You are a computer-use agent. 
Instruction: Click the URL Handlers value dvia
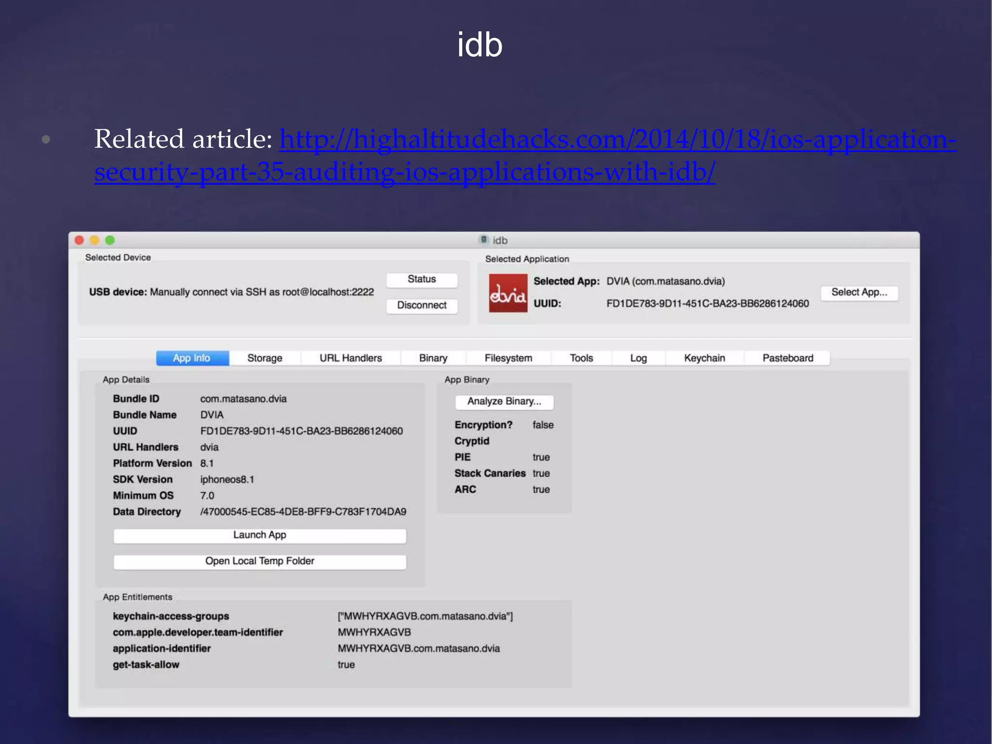(209, 447)
